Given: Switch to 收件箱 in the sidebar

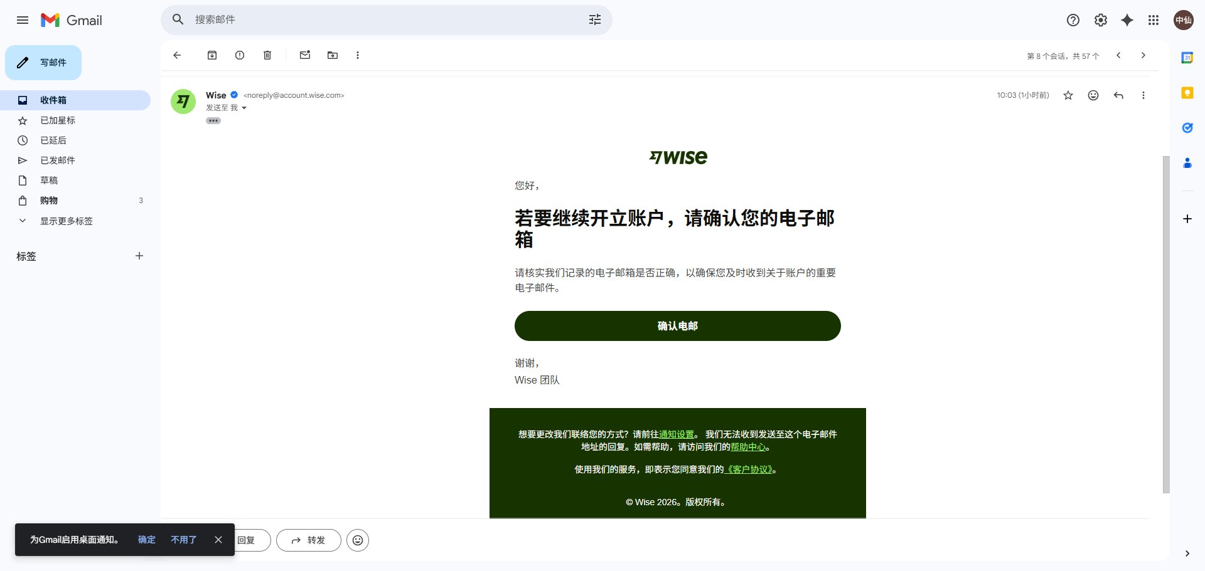Looking at the screenshot, I should (53, 100).
